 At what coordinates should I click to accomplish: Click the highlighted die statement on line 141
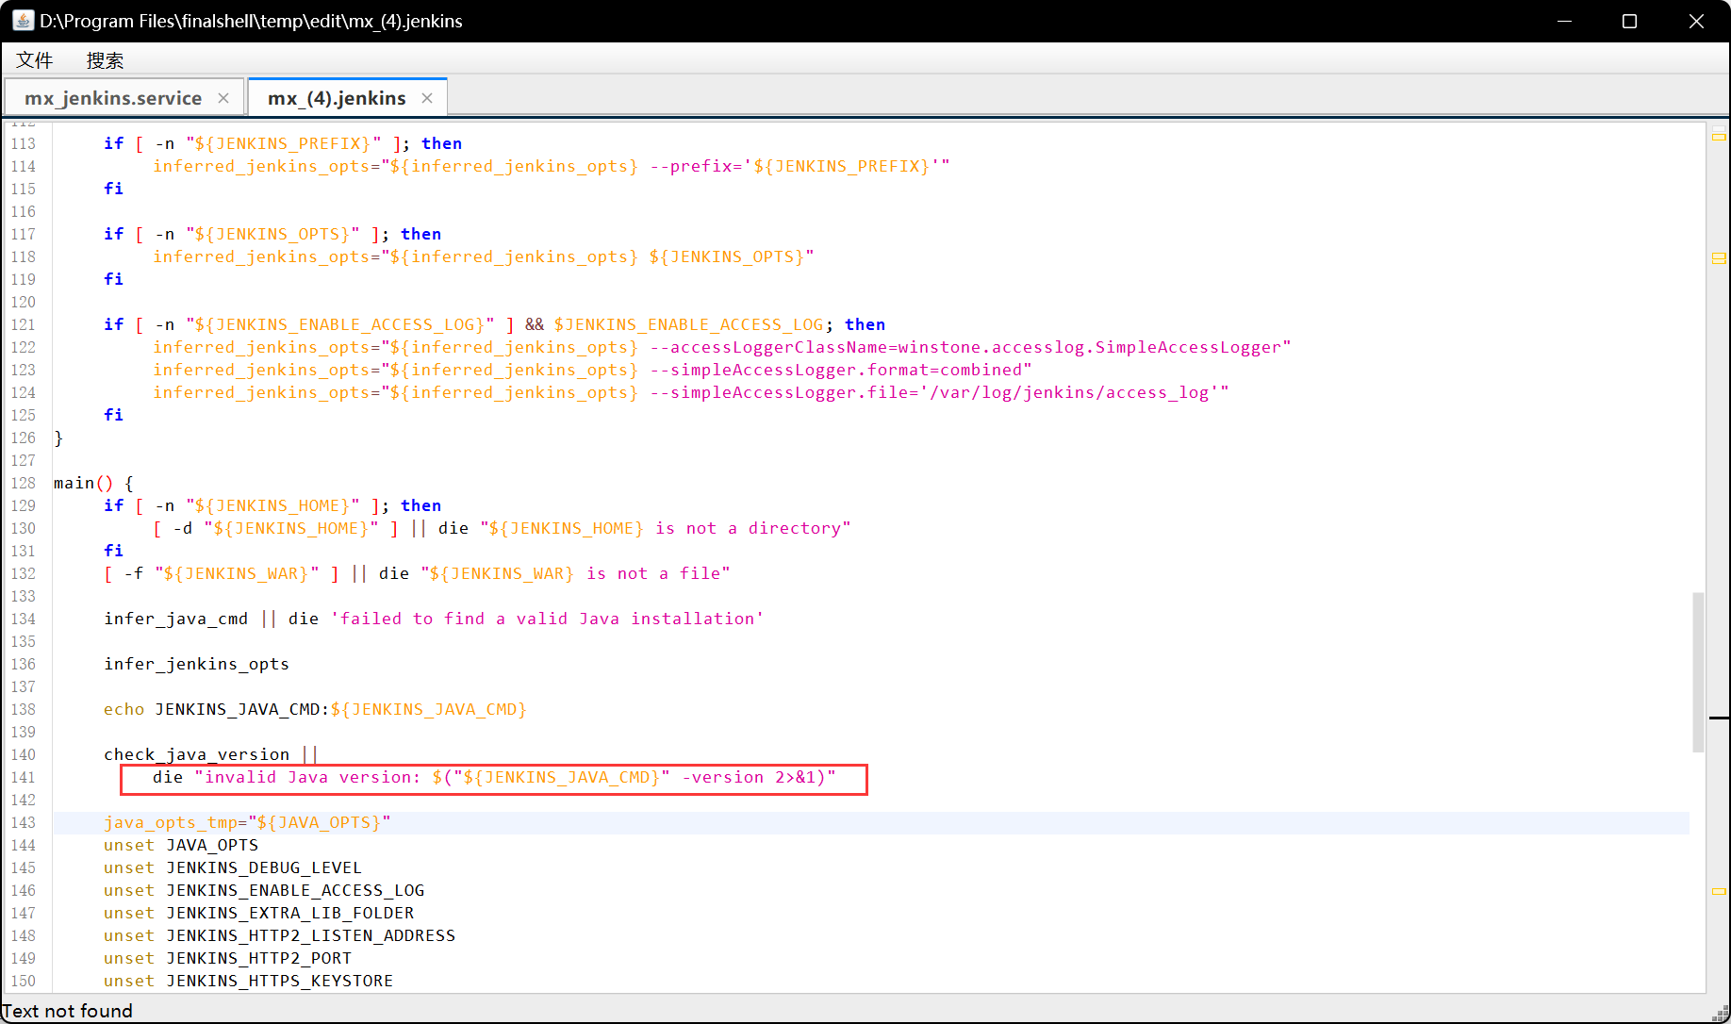click(490, 778)
